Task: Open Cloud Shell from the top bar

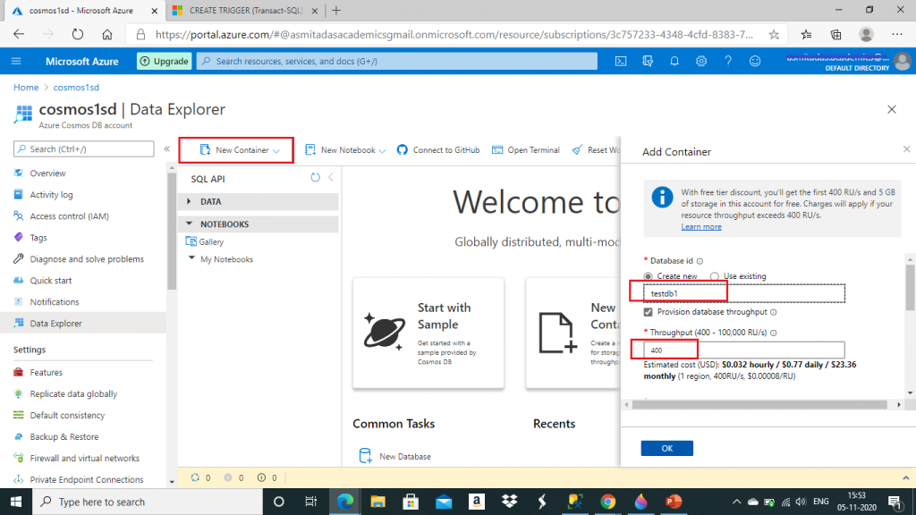Action: [621, 62]
